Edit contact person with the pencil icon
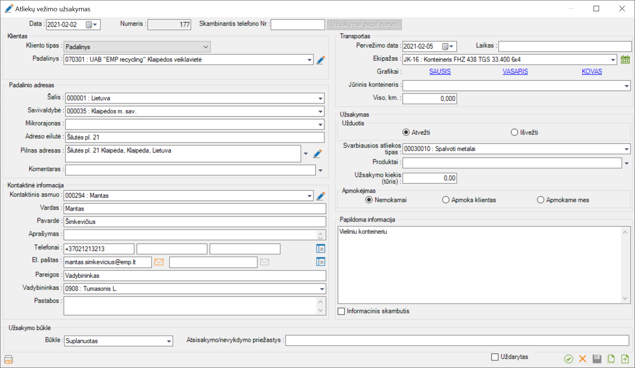 coord(320,196)
